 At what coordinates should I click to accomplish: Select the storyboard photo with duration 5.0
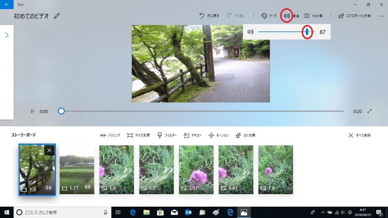pyautogui.click(x=157, y=170)
